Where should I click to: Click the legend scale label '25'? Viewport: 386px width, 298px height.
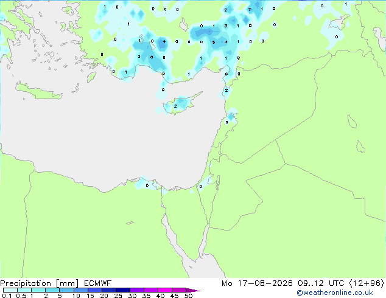tap(118, 296)
